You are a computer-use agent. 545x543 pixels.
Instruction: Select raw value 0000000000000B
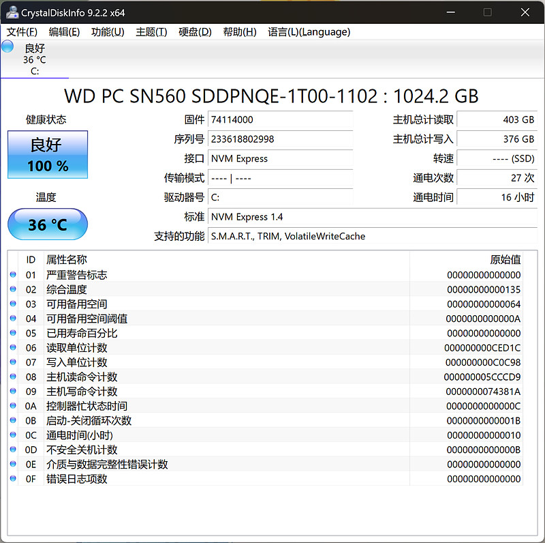click(x=484, y=450)
